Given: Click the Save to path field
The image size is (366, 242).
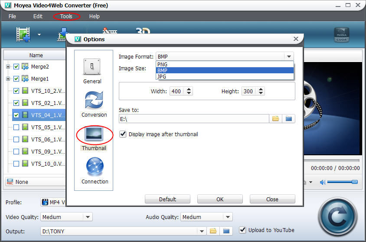Looking at the screenshot, I should coord(194,119).
